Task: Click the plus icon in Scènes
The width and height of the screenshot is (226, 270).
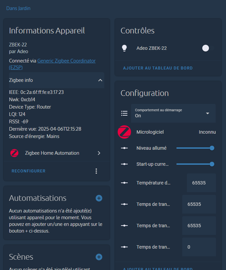Action: point(99,257)
